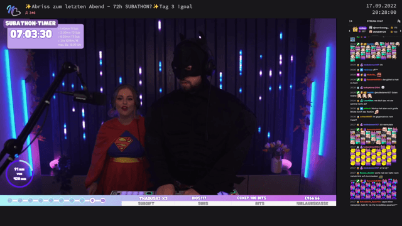
Task: Click the eighth checked goal milestone dot
Action: point(82,200)
